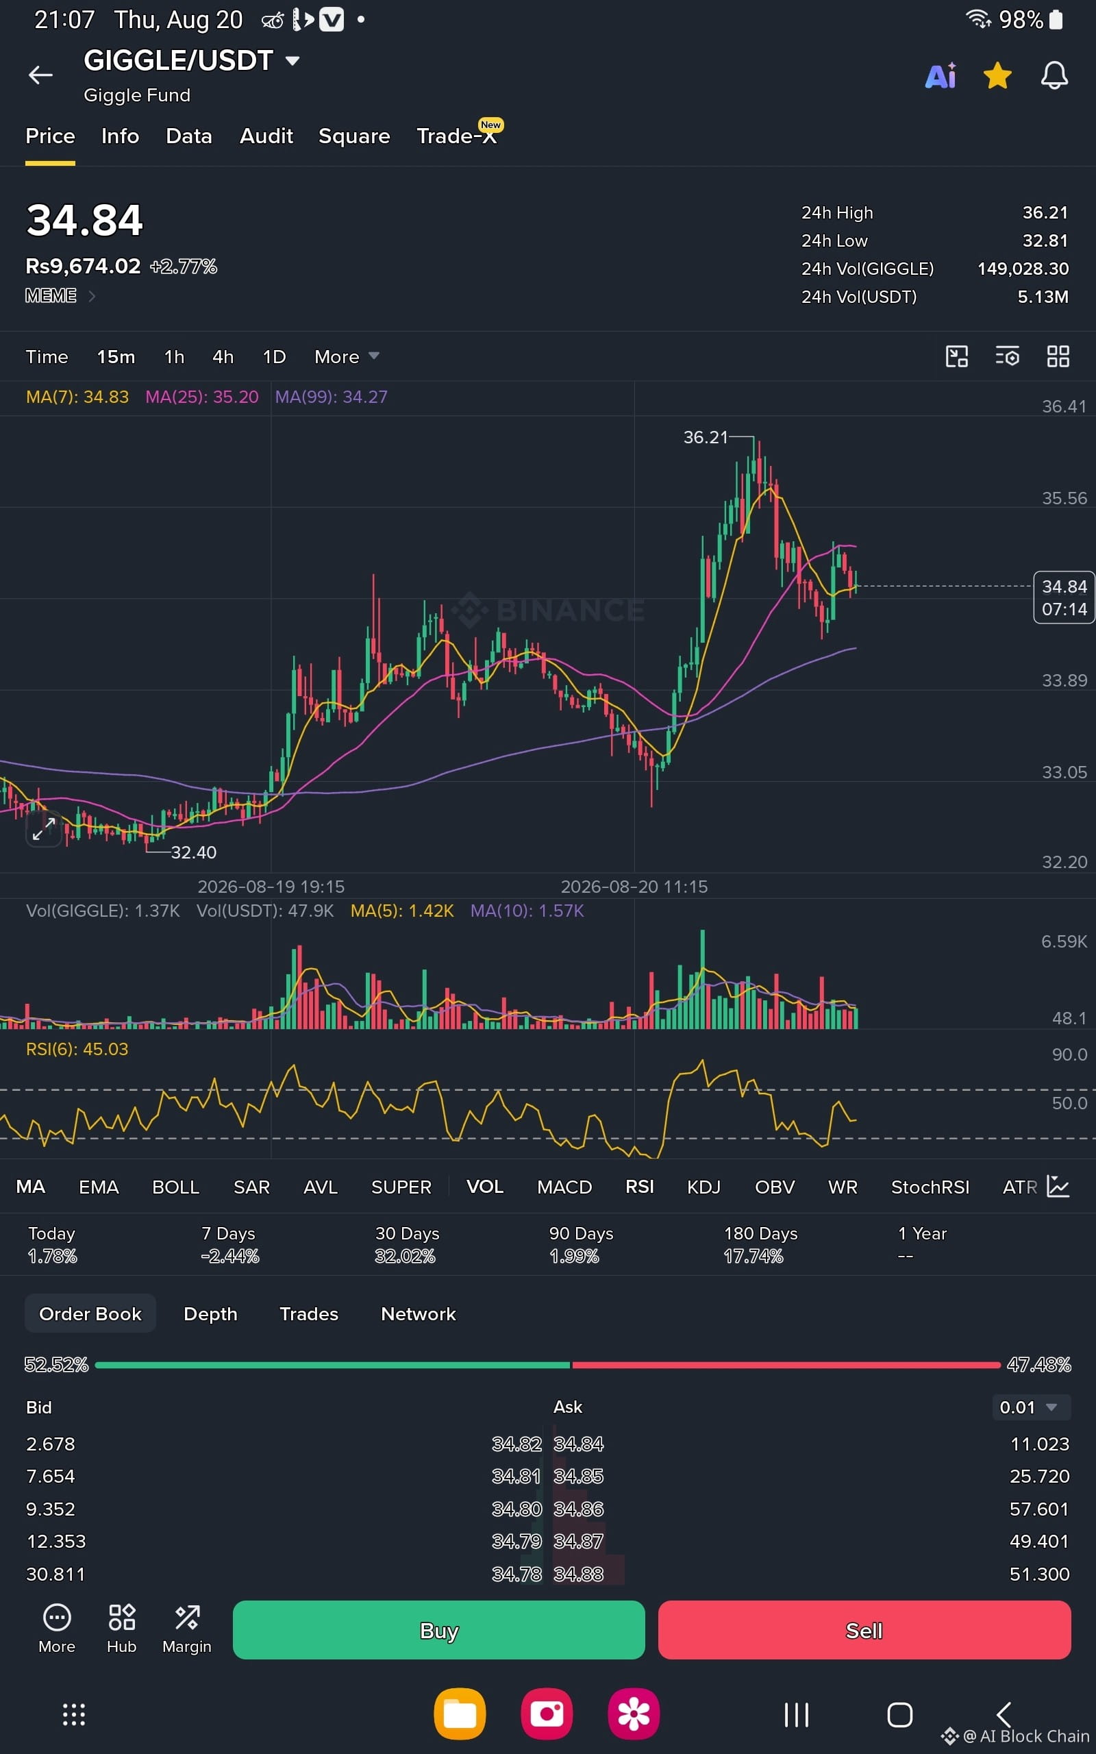Open the price alert bell icon
1096x1754 pixels.
coord(1055,75)
